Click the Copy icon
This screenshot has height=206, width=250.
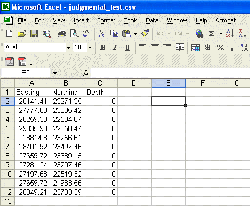click(x=114, y=34)
